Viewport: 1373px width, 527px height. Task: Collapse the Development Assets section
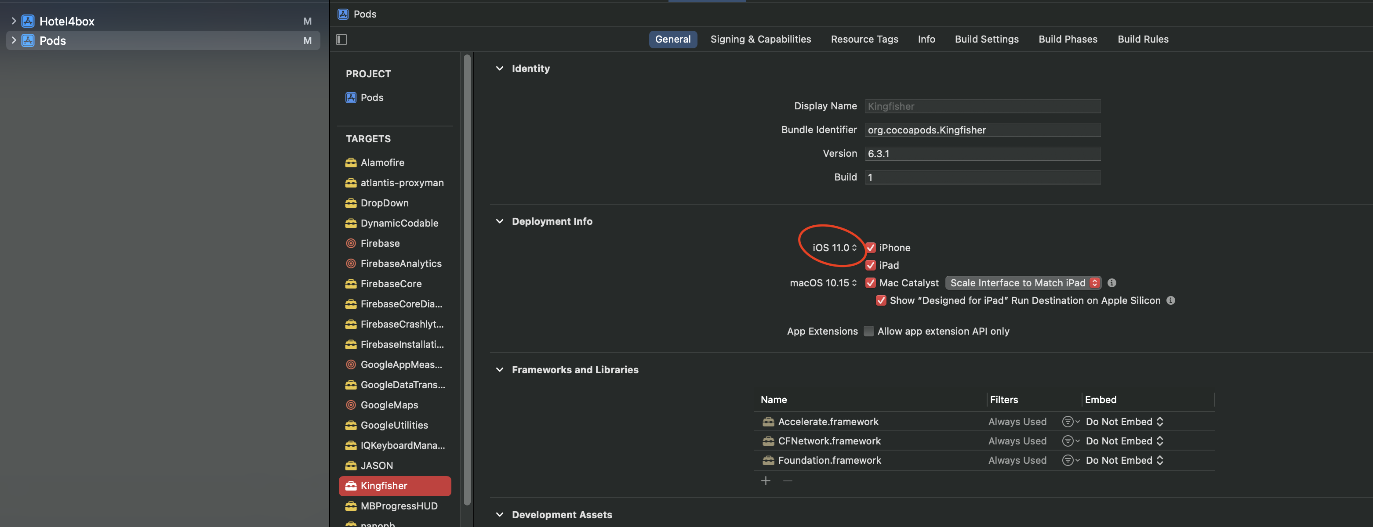(x=500, y=515)
